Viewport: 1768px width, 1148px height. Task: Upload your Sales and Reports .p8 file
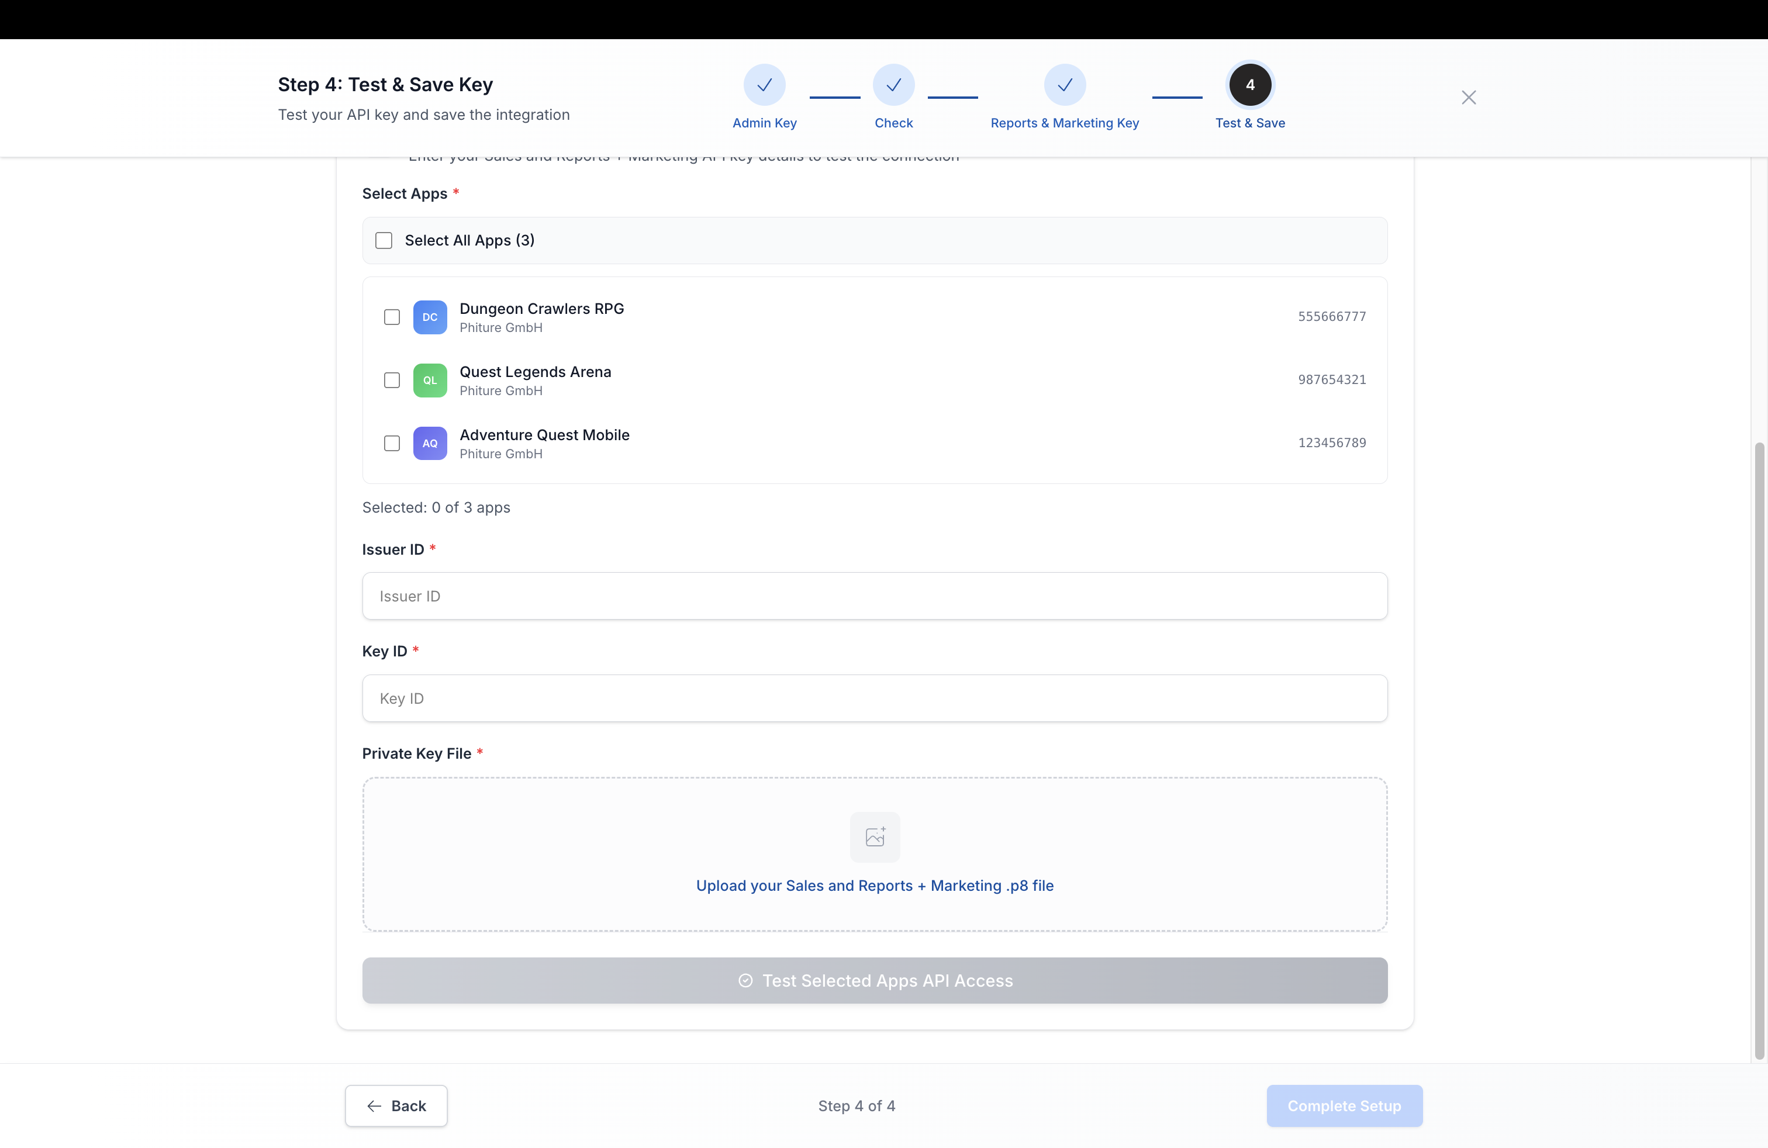(875, 885)
